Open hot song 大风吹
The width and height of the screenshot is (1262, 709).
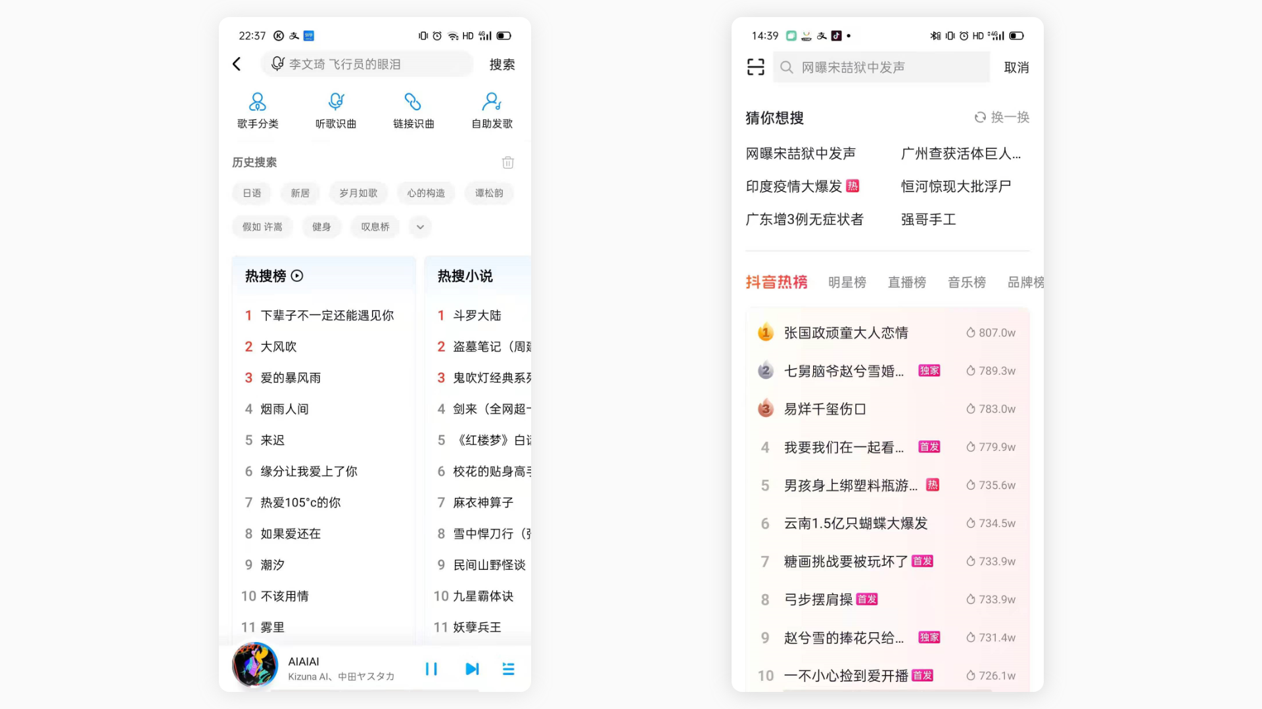[279, 347]
